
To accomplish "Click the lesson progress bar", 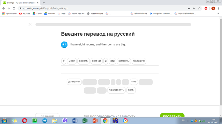I will click(x=113, y=25).
